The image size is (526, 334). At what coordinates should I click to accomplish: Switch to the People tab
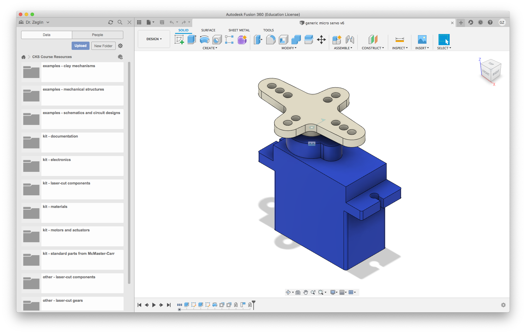[x=97, y=35]
